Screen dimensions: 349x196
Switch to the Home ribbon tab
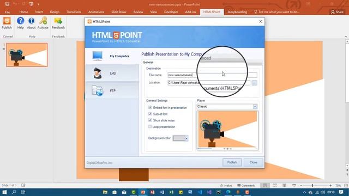pyautogui.click(x=23, y=12)
